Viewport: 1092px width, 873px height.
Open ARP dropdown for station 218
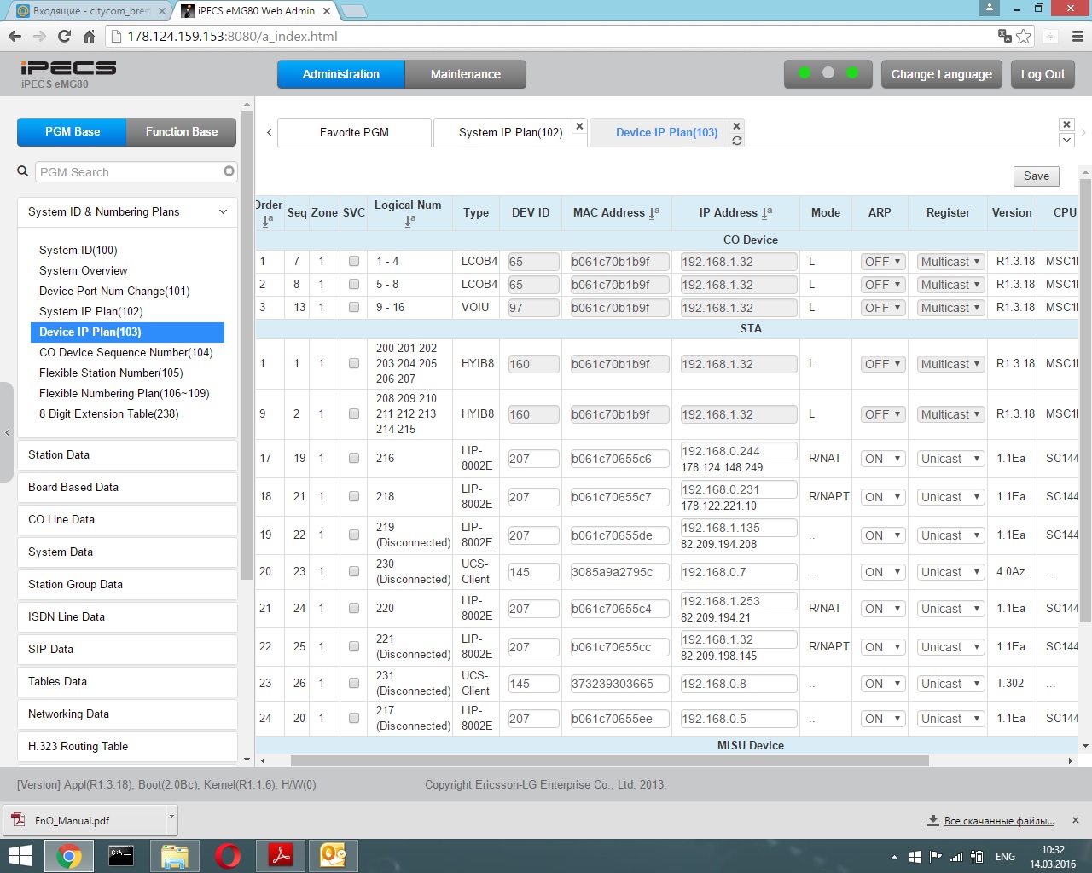pos(882,497)
